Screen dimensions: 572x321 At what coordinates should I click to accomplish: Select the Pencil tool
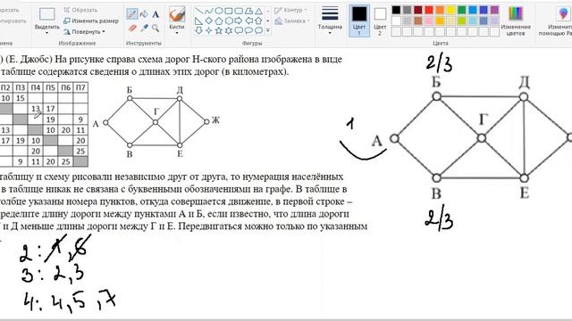(131, 14)
